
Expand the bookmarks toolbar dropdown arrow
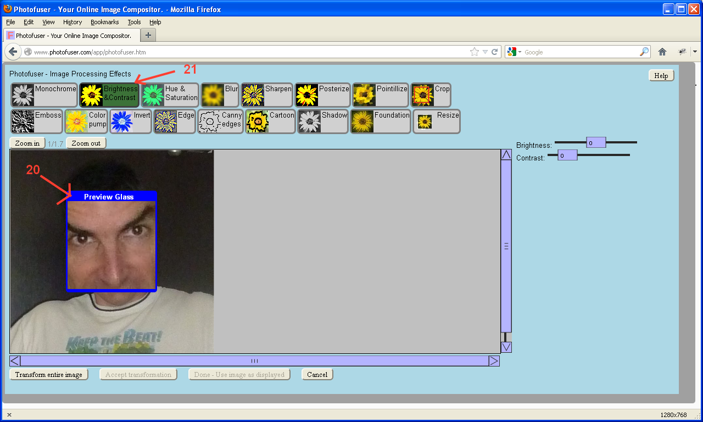point(695,52)
